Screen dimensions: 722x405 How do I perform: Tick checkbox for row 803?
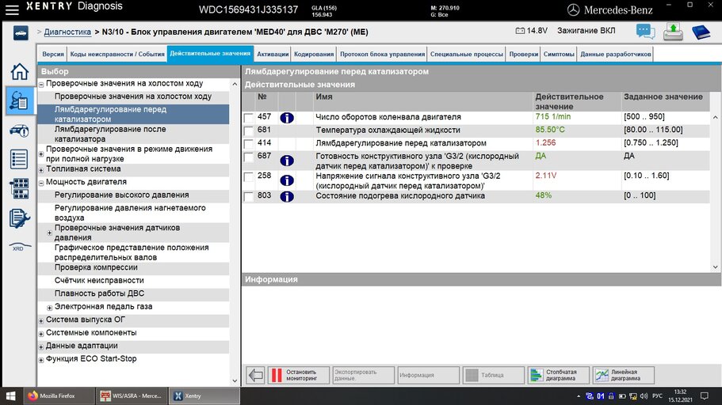pos(249,197)
